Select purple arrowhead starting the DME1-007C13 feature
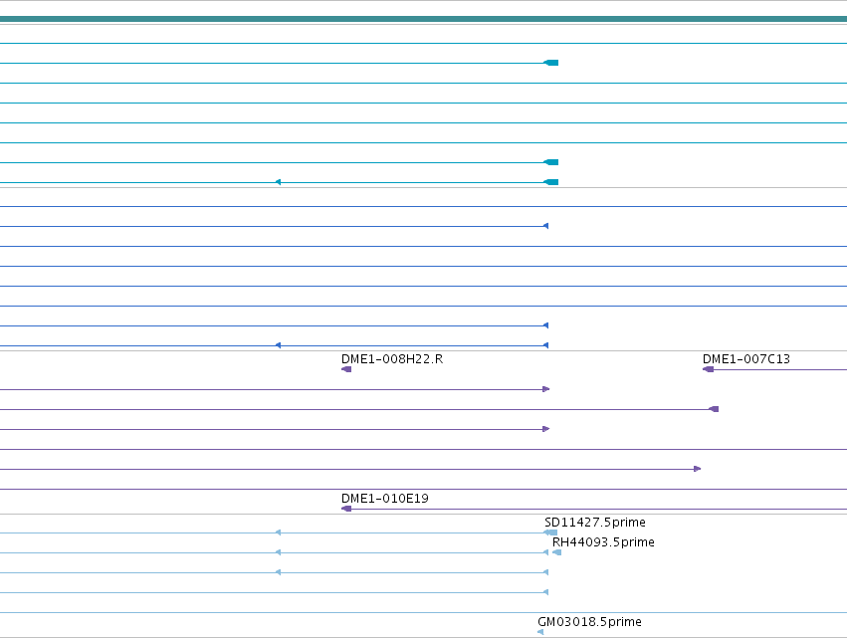 click(x=708, y=369)
